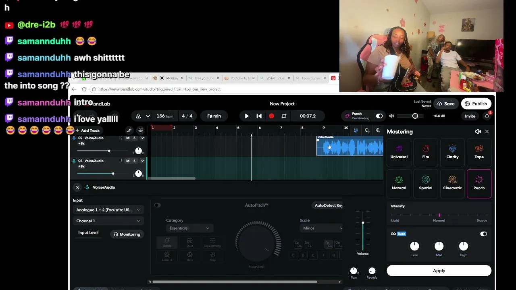Open the Minor scale dropdown
This screenshot has width=516, height=290.
pos(321,228)
